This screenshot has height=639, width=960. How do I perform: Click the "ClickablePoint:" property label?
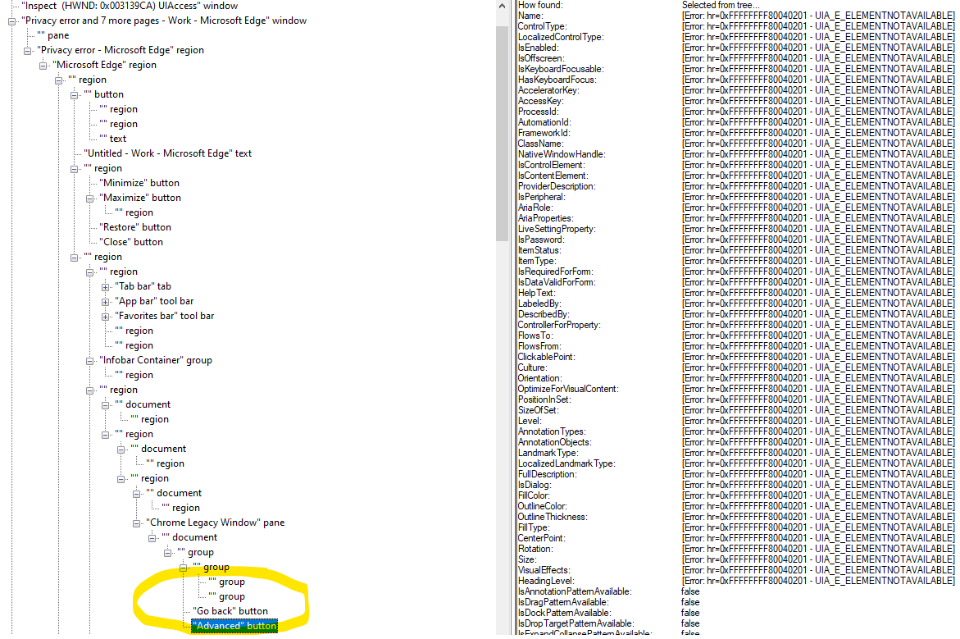pos(546,357)
